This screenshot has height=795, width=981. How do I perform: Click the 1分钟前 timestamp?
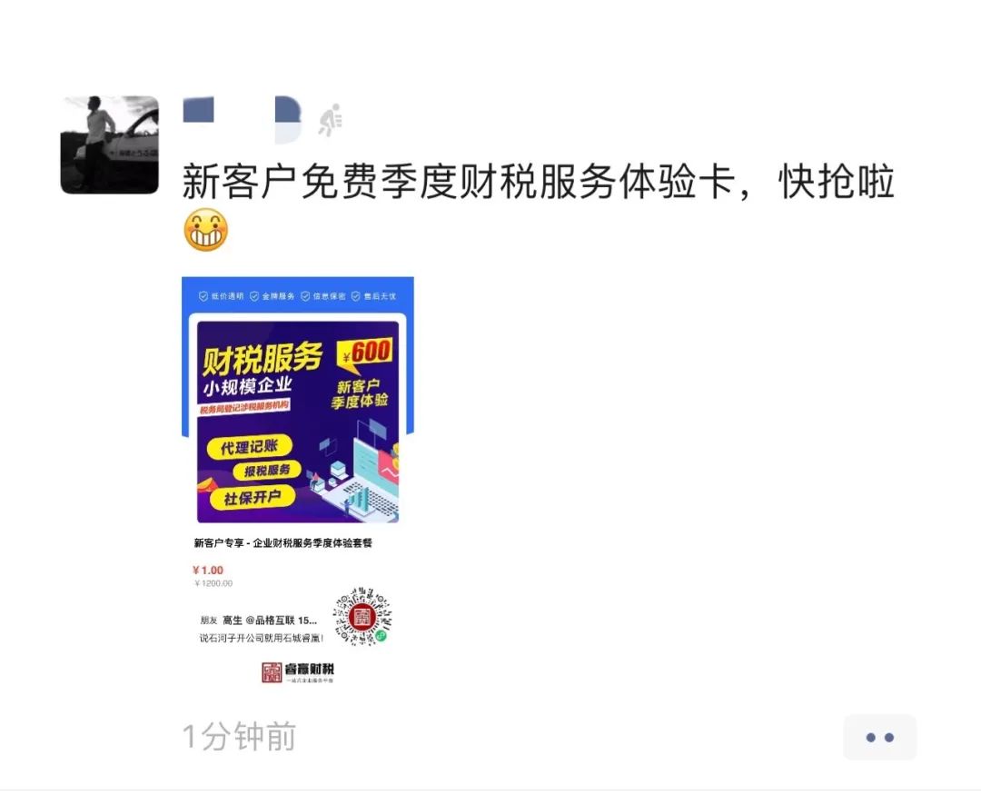239,736
